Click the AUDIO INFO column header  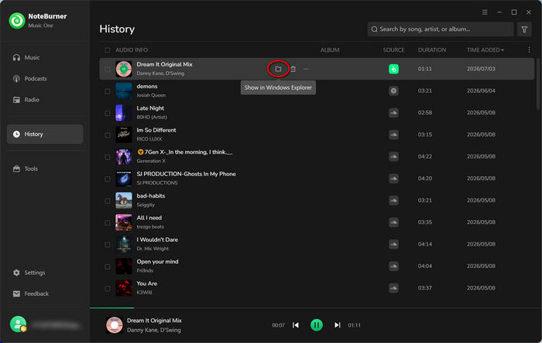132,50
